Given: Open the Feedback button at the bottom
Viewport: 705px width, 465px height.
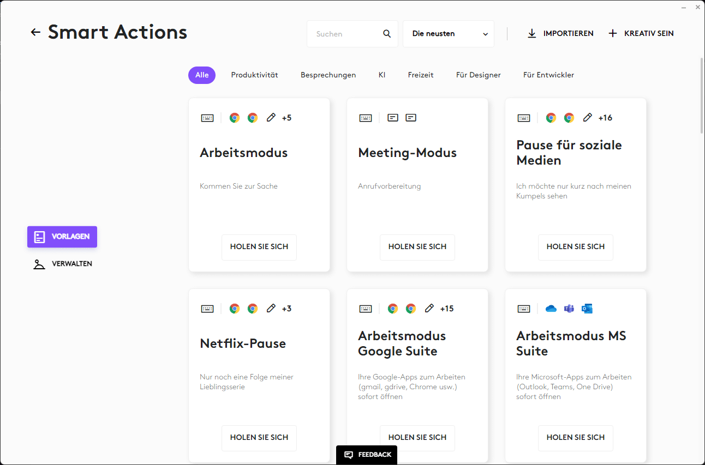Looking at the screenshot, I should (367, 455).
